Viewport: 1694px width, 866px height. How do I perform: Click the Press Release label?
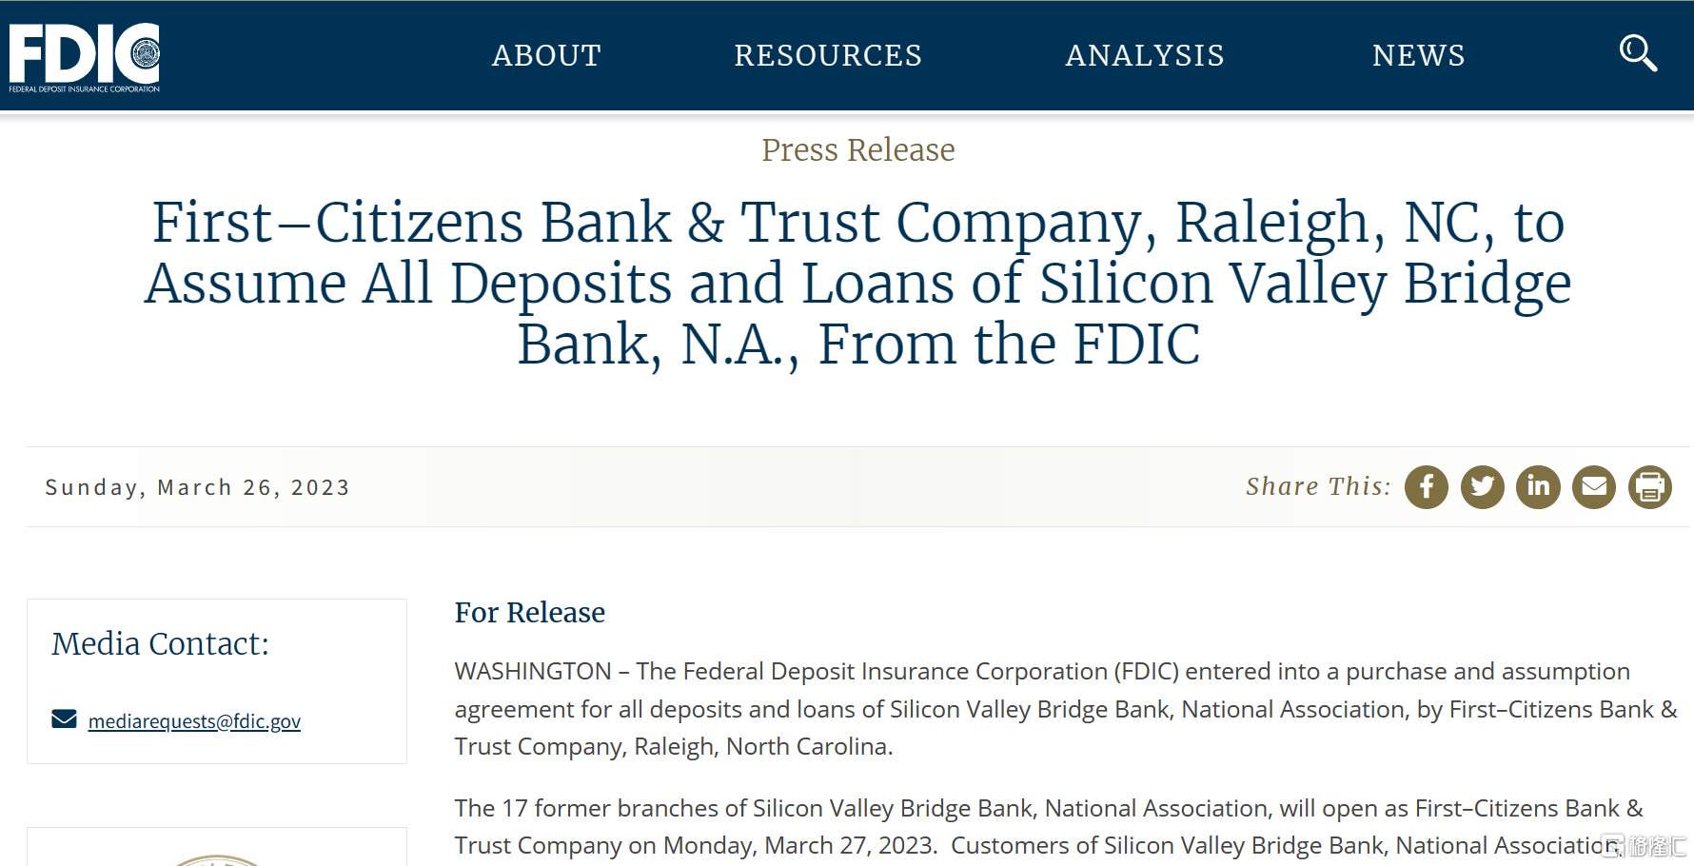point(858,149)
